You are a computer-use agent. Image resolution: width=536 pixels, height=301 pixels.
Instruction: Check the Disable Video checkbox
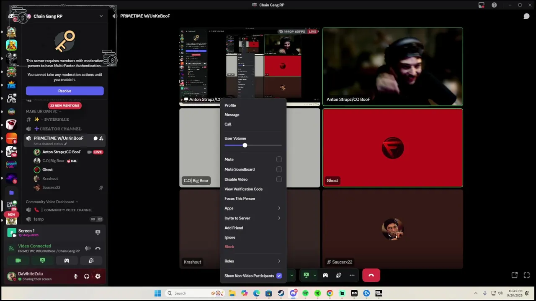click(x=279, y=179)
